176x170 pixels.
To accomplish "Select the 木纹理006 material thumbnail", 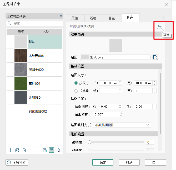I will (x=21, y=56).
